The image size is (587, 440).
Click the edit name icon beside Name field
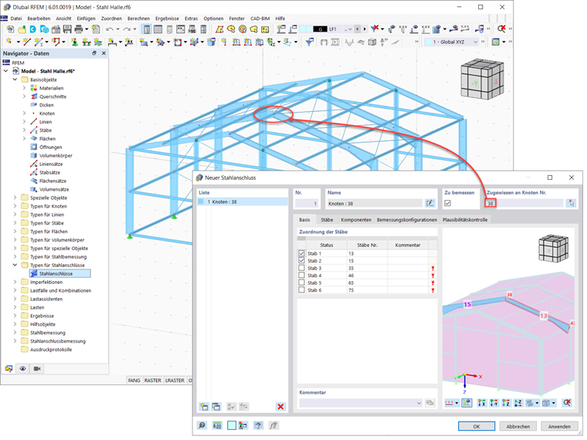click(429, 203)
